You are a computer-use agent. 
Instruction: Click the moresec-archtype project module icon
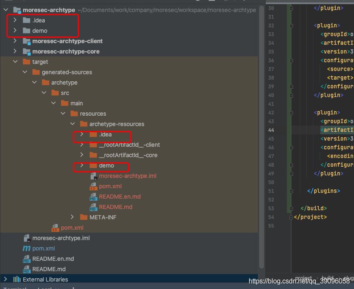tap(17, 10)
